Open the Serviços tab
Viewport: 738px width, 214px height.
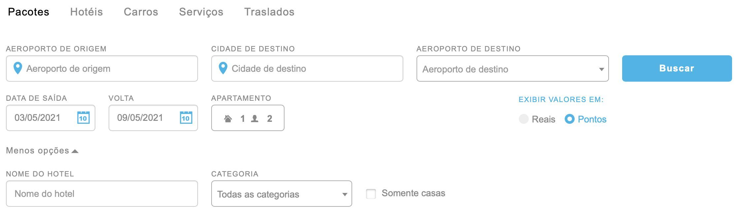pyautogui.click(x=201, y=12)
